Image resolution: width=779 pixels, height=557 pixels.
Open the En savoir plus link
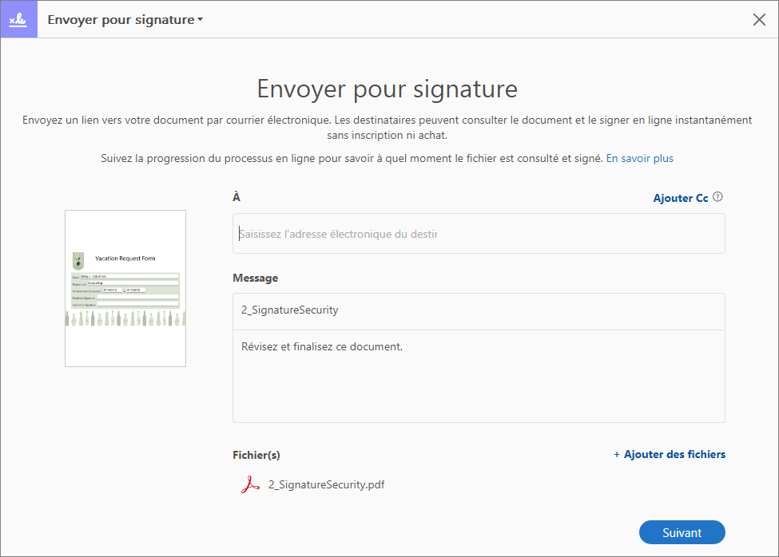(639, 158)
